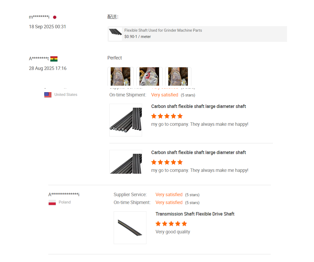Click the Poland flag icon
This screenshot has width=314, height=262.
(x=52, y=202)
